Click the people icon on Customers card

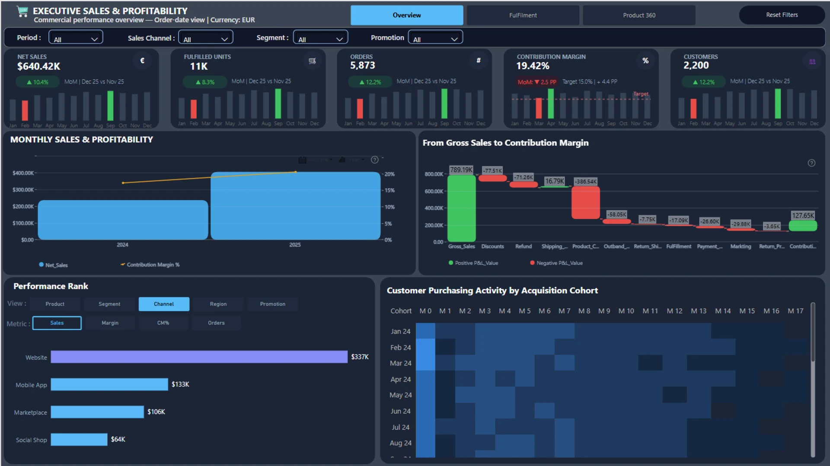(x=812, y=62)
